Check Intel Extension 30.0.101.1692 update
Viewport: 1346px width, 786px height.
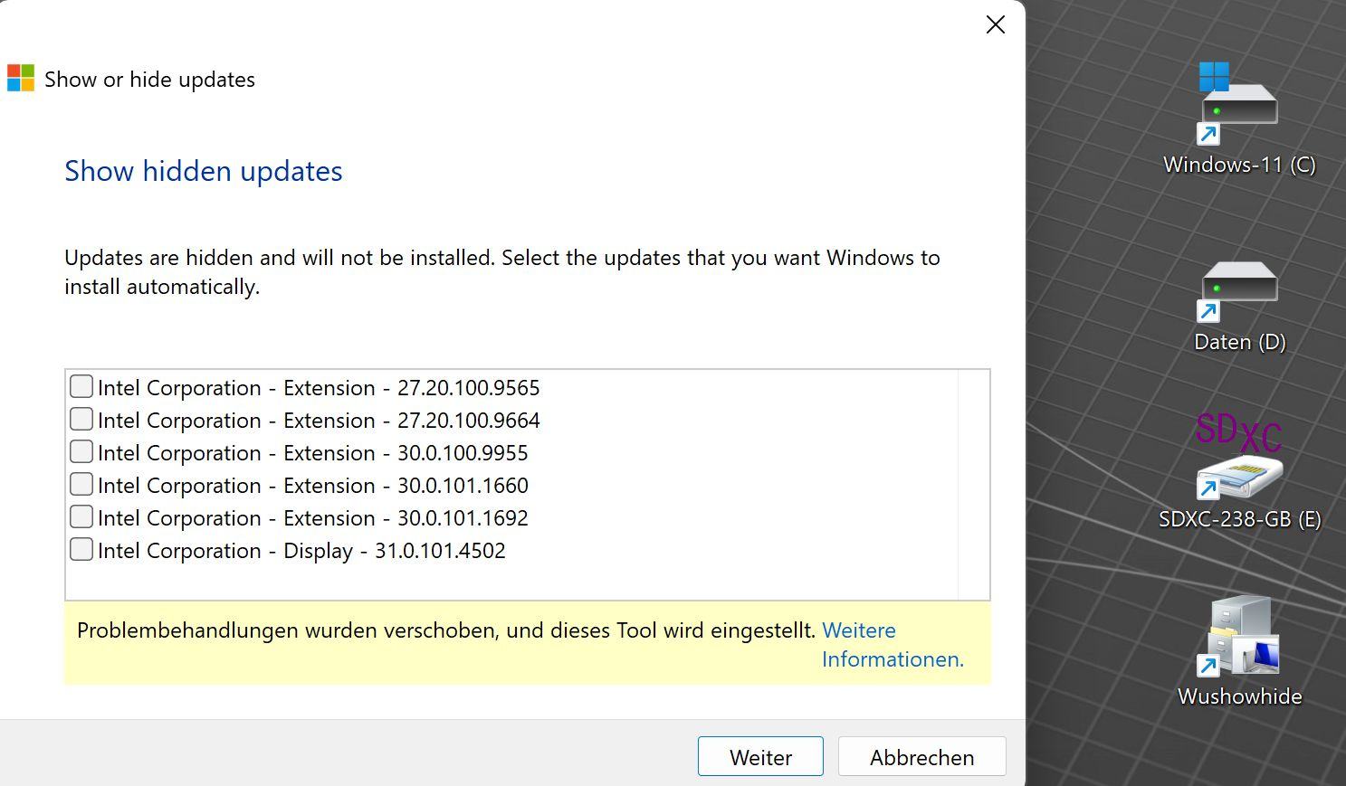pos(81,517)
